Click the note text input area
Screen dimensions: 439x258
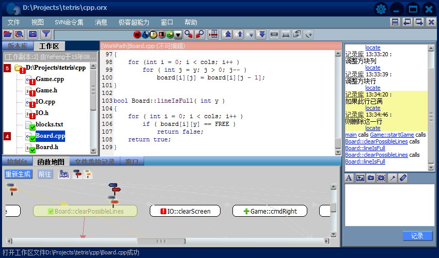point(389,205)
